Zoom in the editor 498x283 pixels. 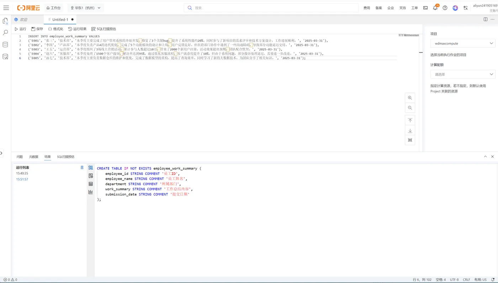pyautogui.click(x=410, y=98)
